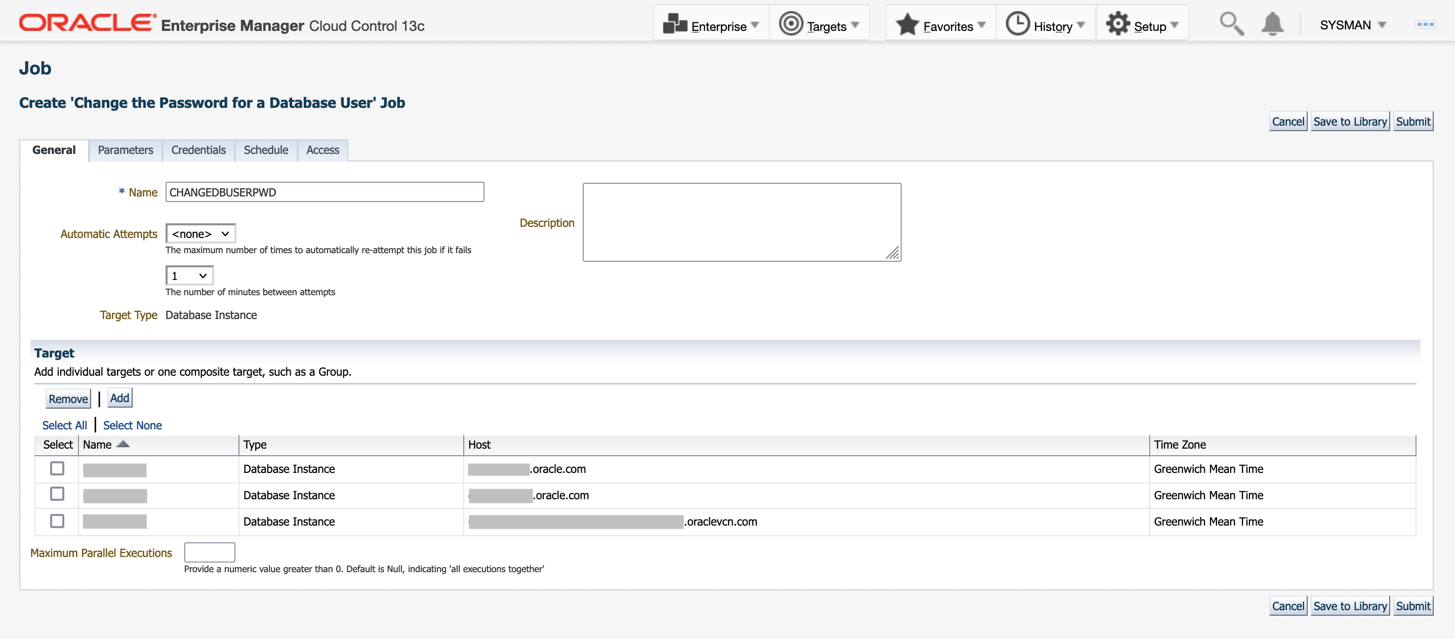Open notifications bell icon
1455x639 pixels.
1272,24
